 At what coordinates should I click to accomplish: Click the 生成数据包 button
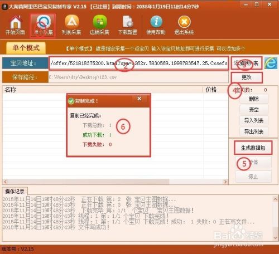(x=253, y=148)
